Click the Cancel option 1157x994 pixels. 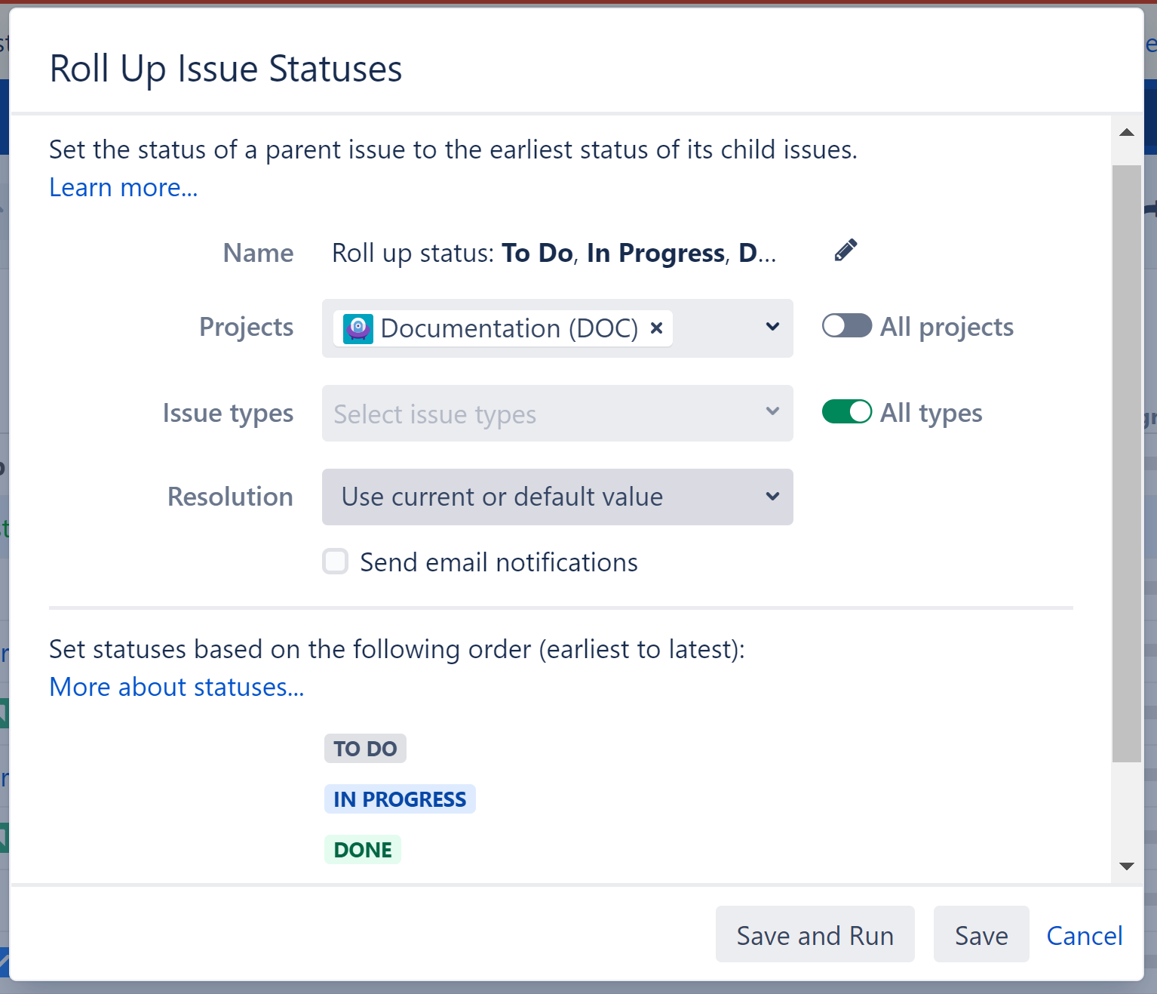(1084, 935)
